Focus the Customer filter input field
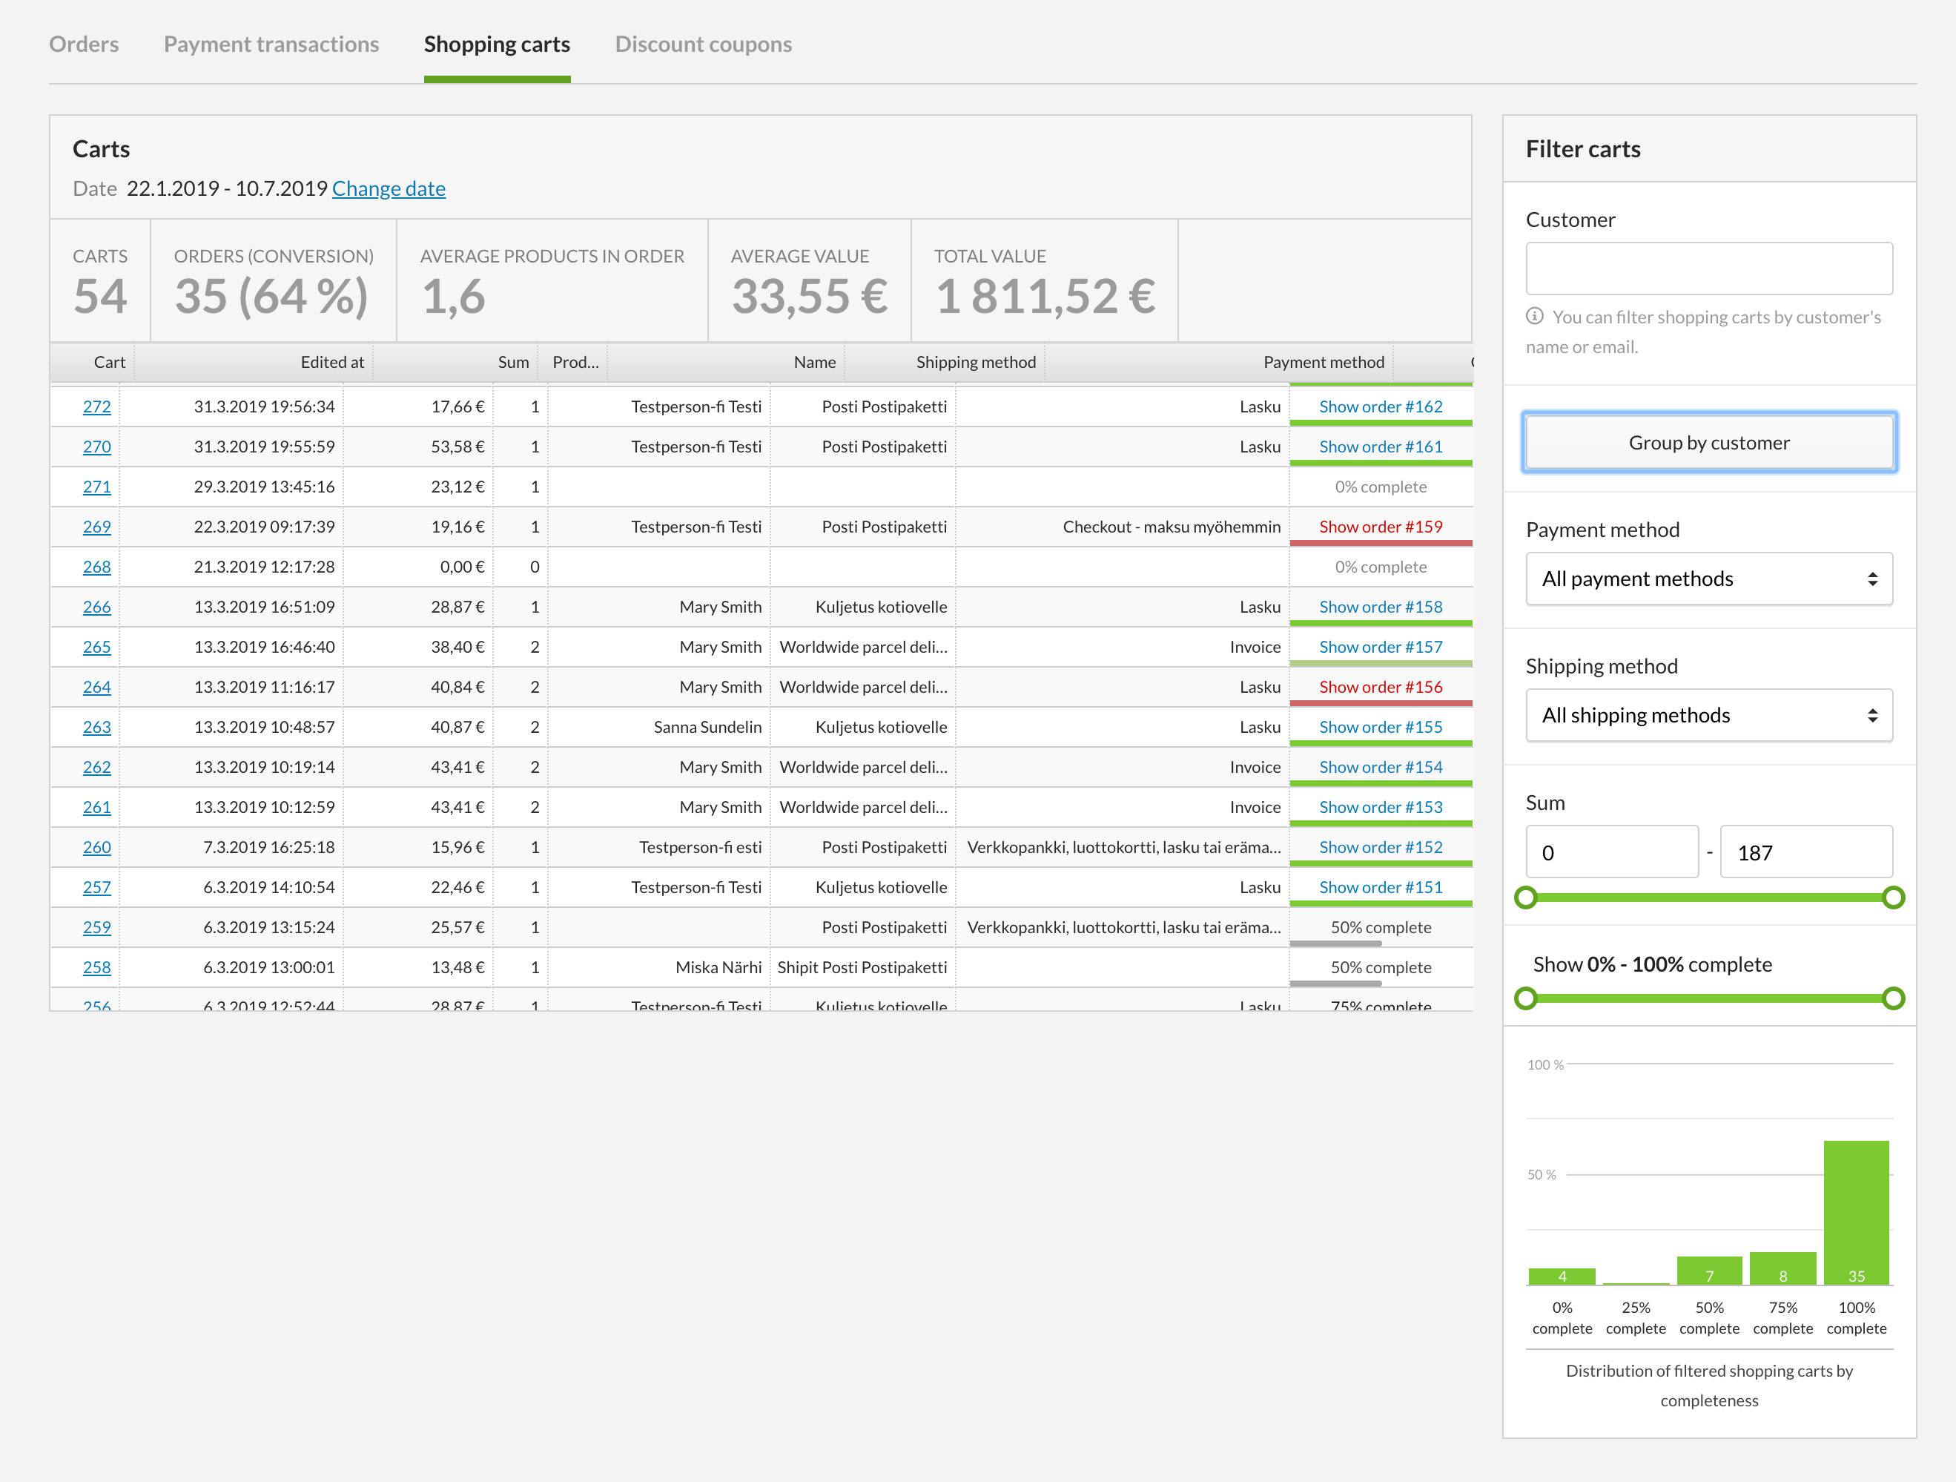Image resolution: width=1956 pixels, height=1482 pixels. 1708,268
